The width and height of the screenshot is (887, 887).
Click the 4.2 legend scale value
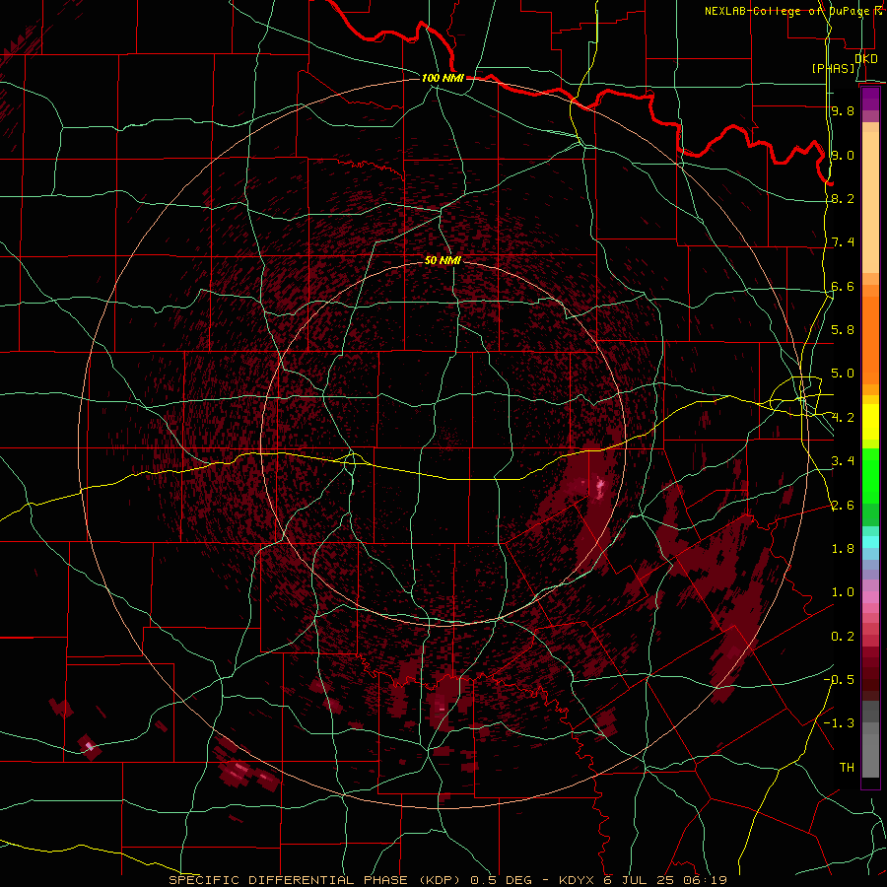click(843, 418)
